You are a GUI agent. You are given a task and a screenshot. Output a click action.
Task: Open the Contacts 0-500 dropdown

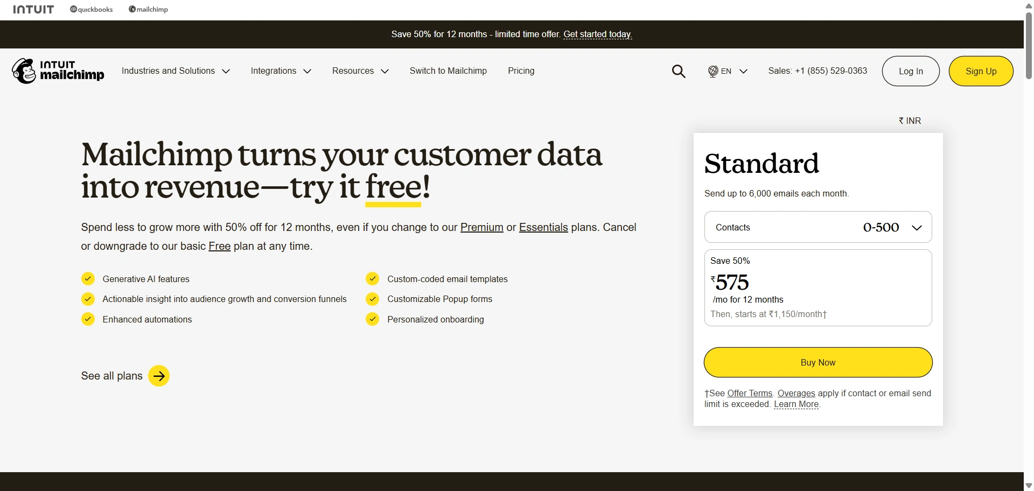(x=818, y=227)
